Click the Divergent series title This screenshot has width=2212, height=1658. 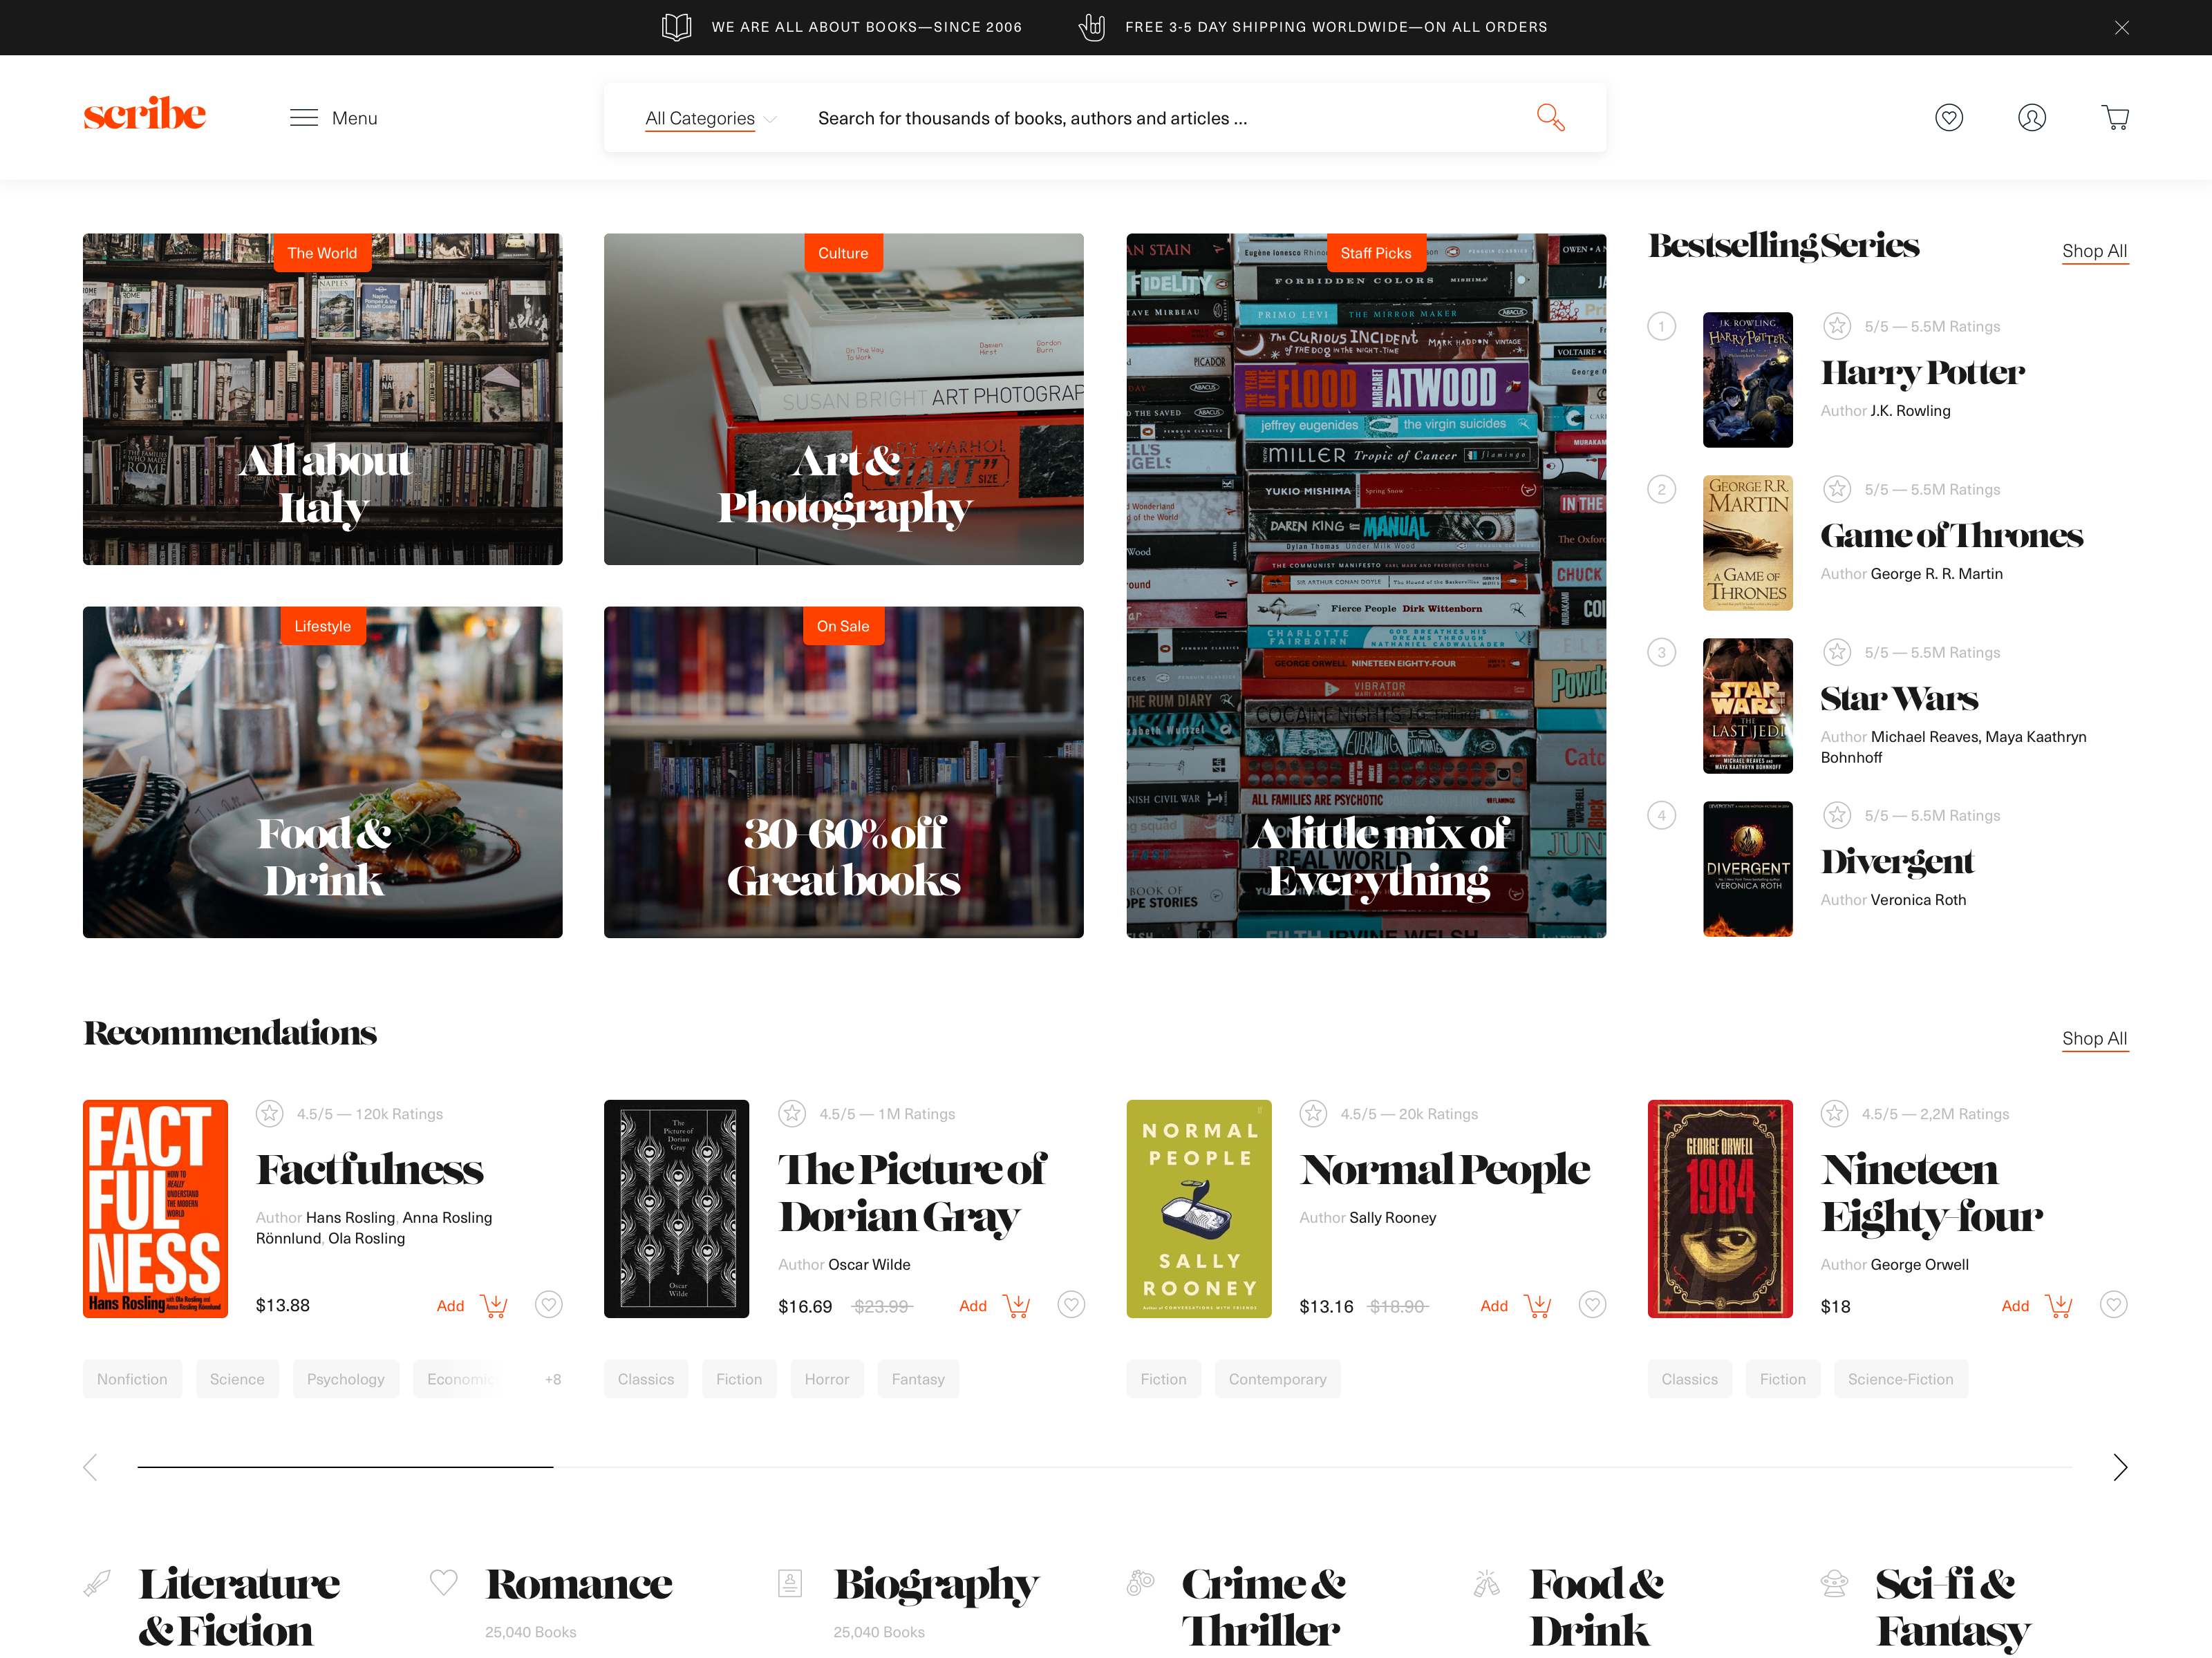click(1897, 861)
